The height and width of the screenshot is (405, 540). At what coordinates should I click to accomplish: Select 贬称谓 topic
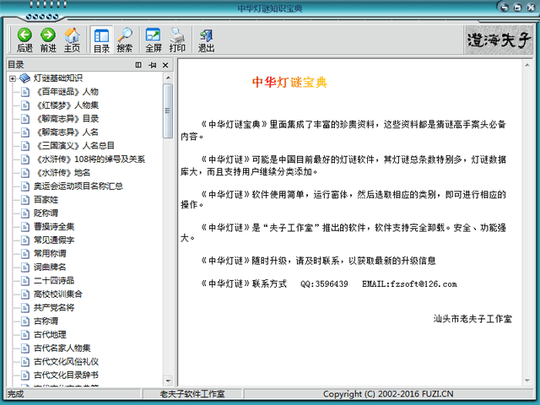46,213
